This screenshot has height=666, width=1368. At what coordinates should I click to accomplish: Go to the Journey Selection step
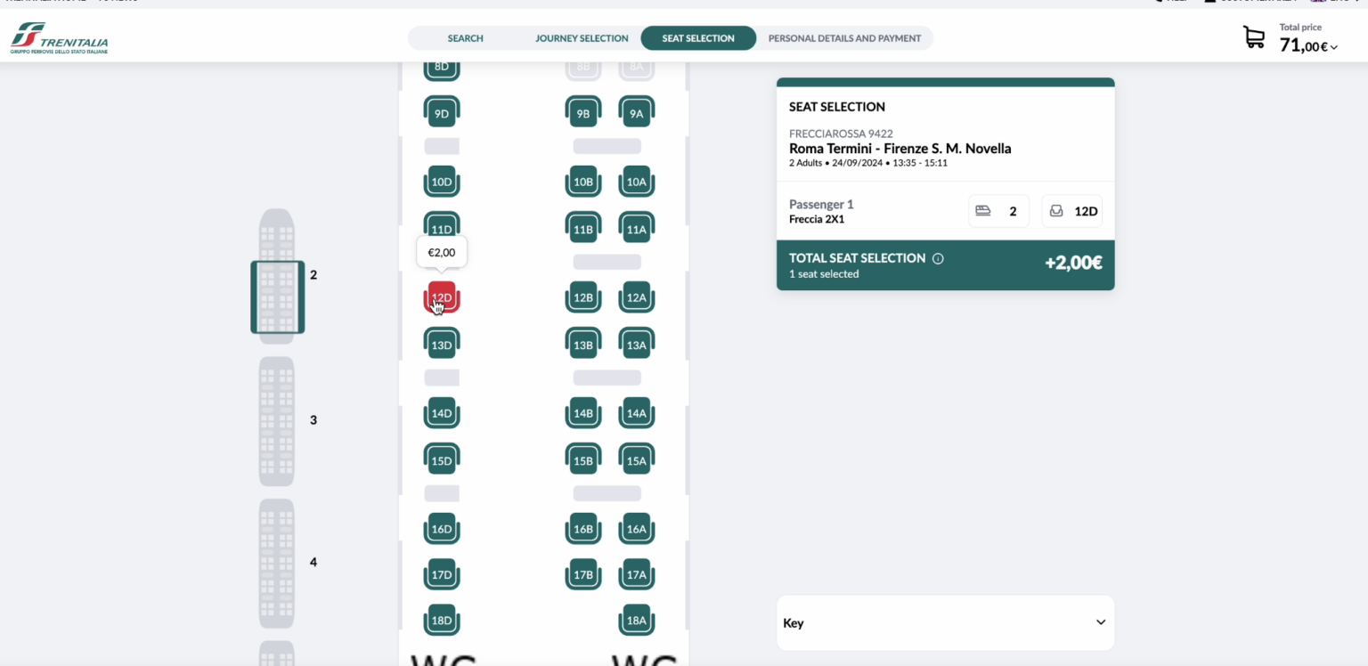[x=582, y=38]
